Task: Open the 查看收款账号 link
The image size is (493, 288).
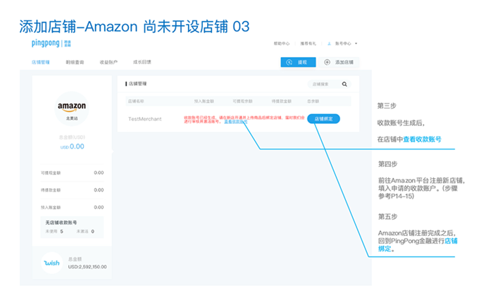Action: pyautogui.click(x=236, y=122)
